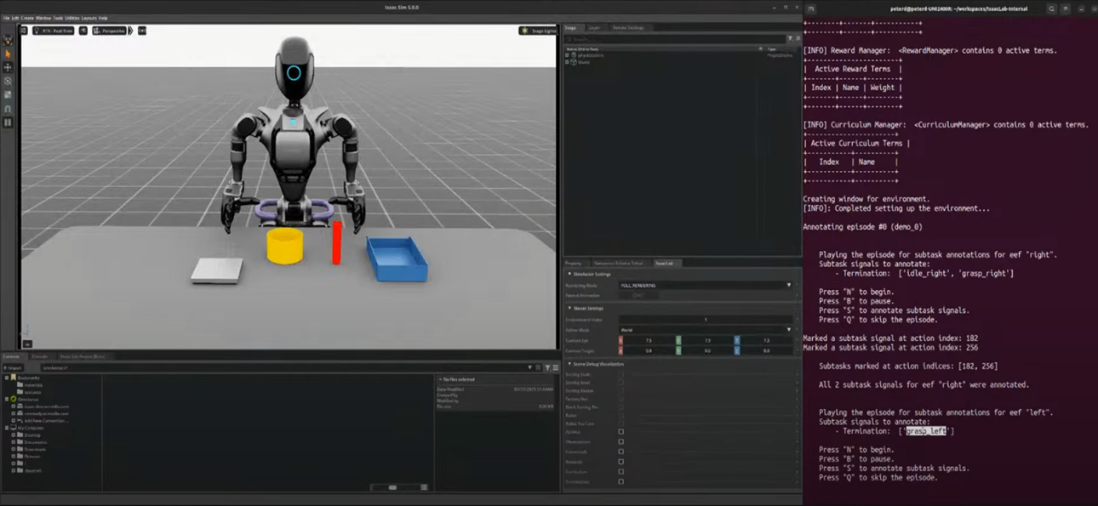This screenshot has height=506, width=1098.
Task: Open the Stage Lights viewport menu
Action: (535, 31)
